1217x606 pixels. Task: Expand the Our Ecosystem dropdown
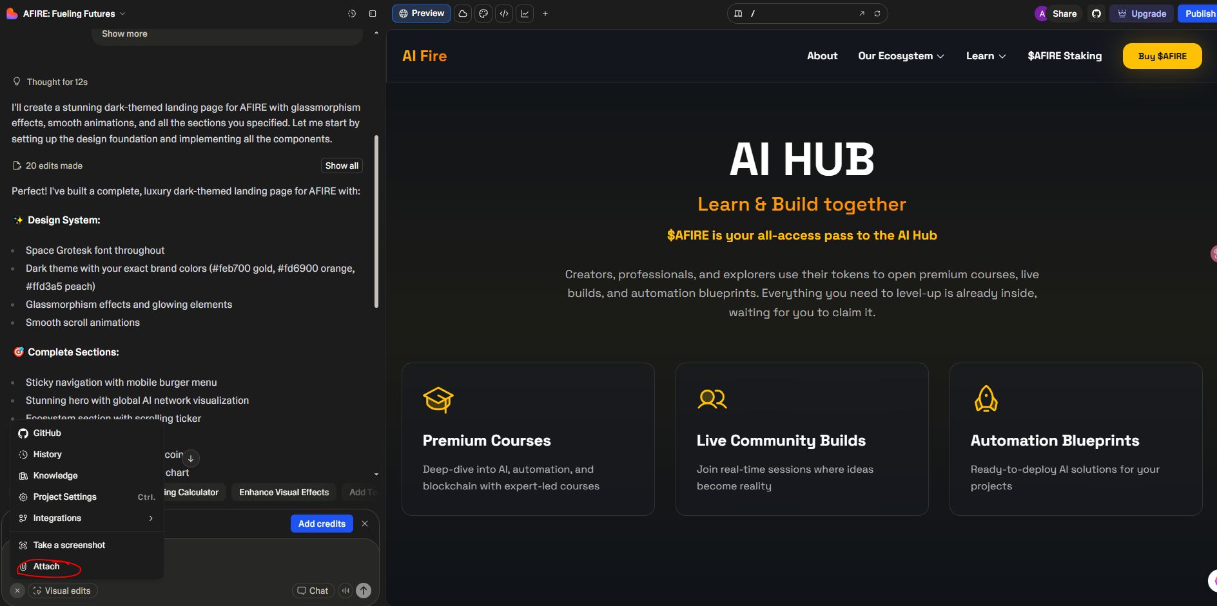click(x=901, y=56)
